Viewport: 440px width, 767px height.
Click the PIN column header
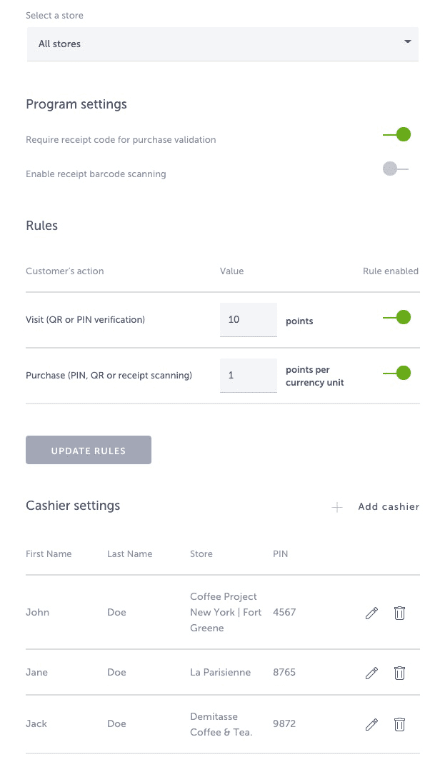280,553
